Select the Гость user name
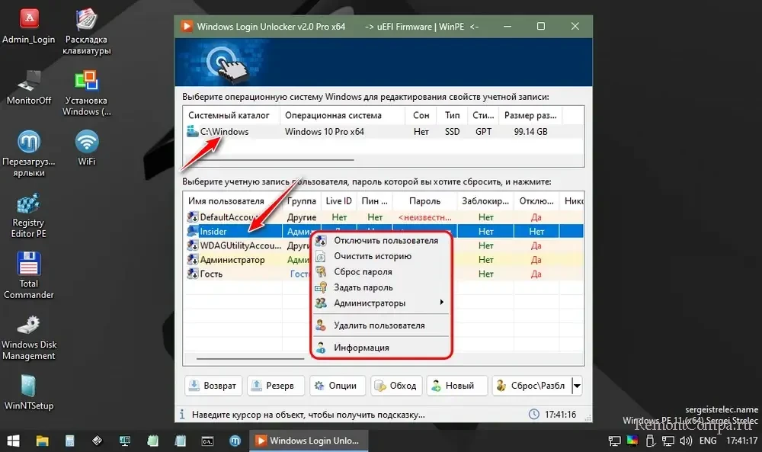The height and width of the screenshot is (452, 762). pyautogui.click(x=211, y=274)
